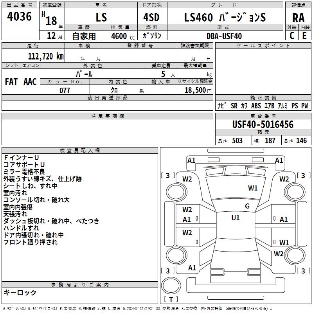Click the model code DBA-USF40
Screen dimensions: 313x313
click(x=224, y=36)
